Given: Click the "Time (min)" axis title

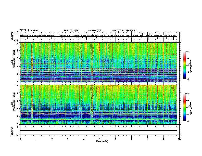Looking at the screenshot, I should tap(102, 141).
